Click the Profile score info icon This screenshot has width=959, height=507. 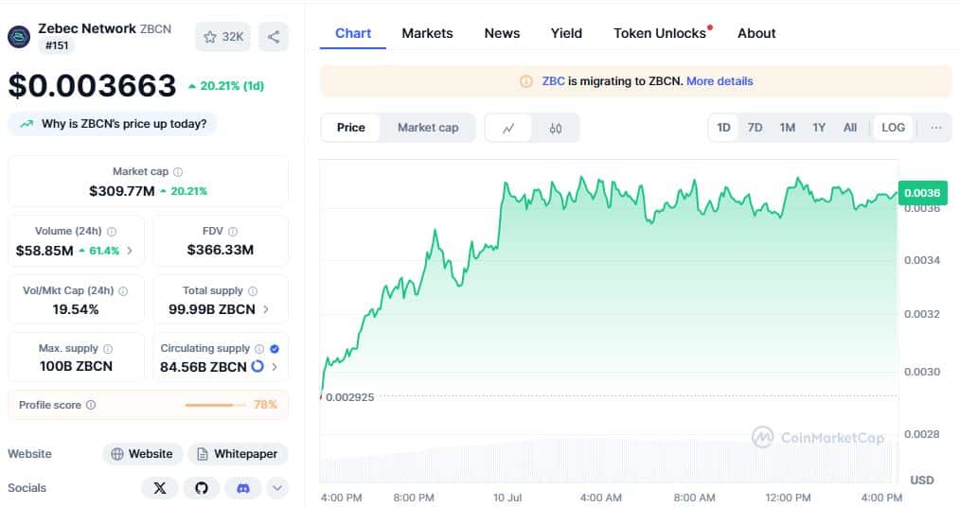tap(91, 405)
